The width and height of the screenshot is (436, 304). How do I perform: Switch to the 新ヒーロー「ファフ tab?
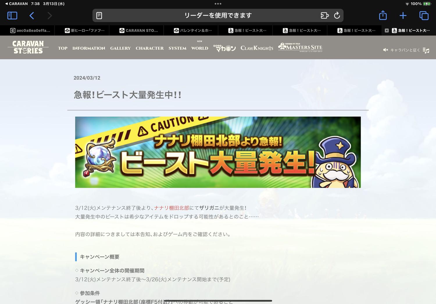point(85,30)
